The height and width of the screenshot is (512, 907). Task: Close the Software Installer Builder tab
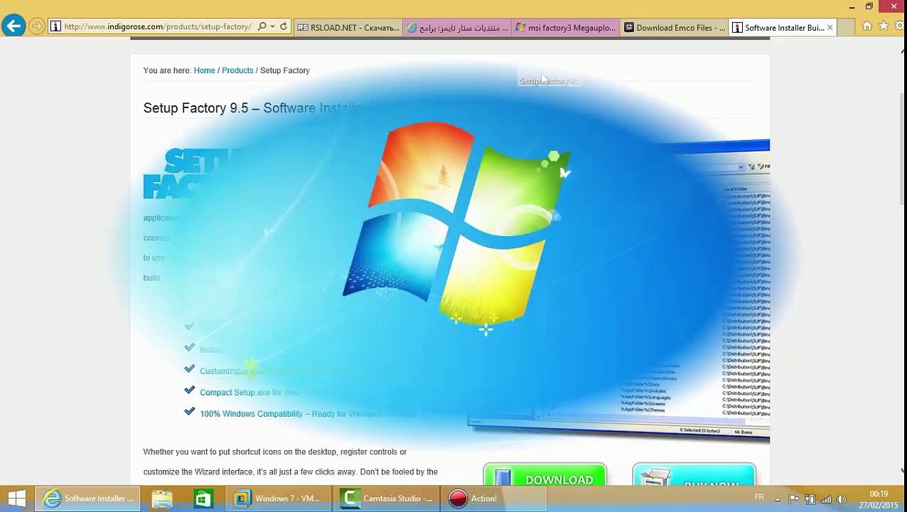click(x=830, y=28)
